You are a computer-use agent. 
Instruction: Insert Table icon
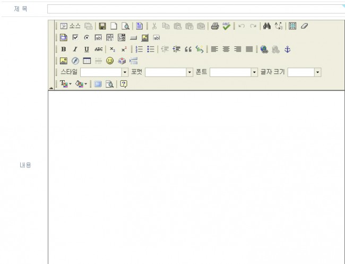point(87,61)
